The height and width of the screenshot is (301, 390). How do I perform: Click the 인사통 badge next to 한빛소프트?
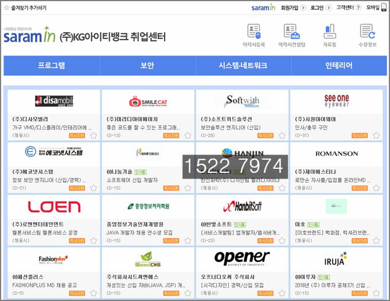pos(240,224)
